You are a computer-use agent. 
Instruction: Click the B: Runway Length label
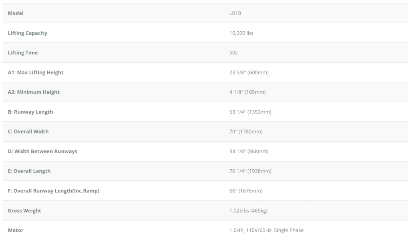pyautogui.click(x=30, y=112)
